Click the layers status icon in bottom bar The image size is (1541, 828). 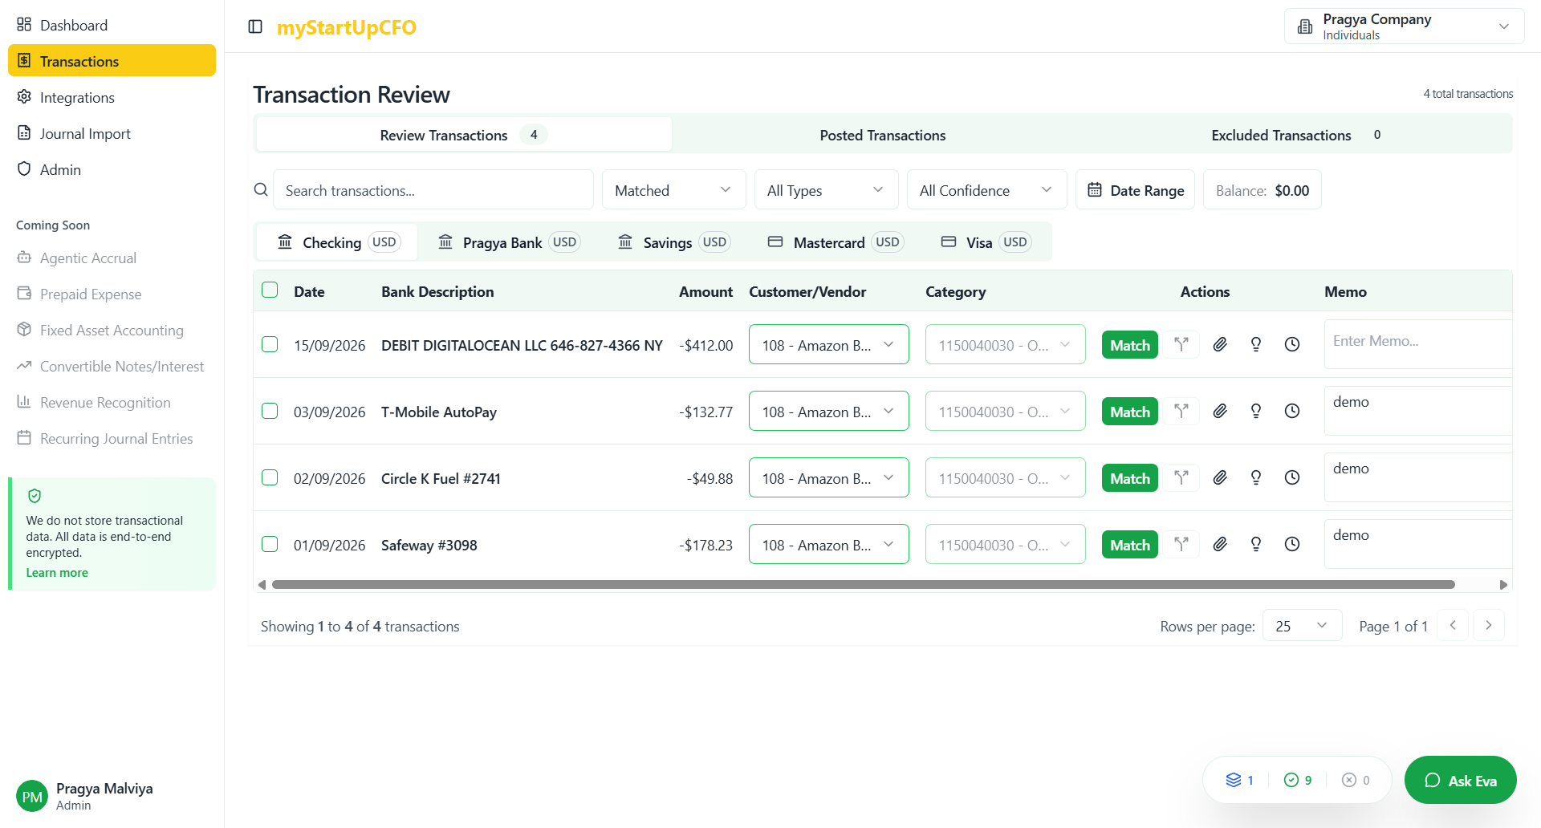(1234, 780)
